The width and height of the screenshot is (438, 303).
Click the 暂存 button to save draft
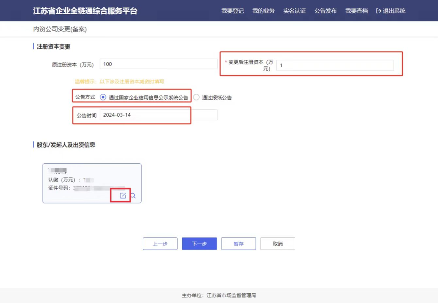238,243
